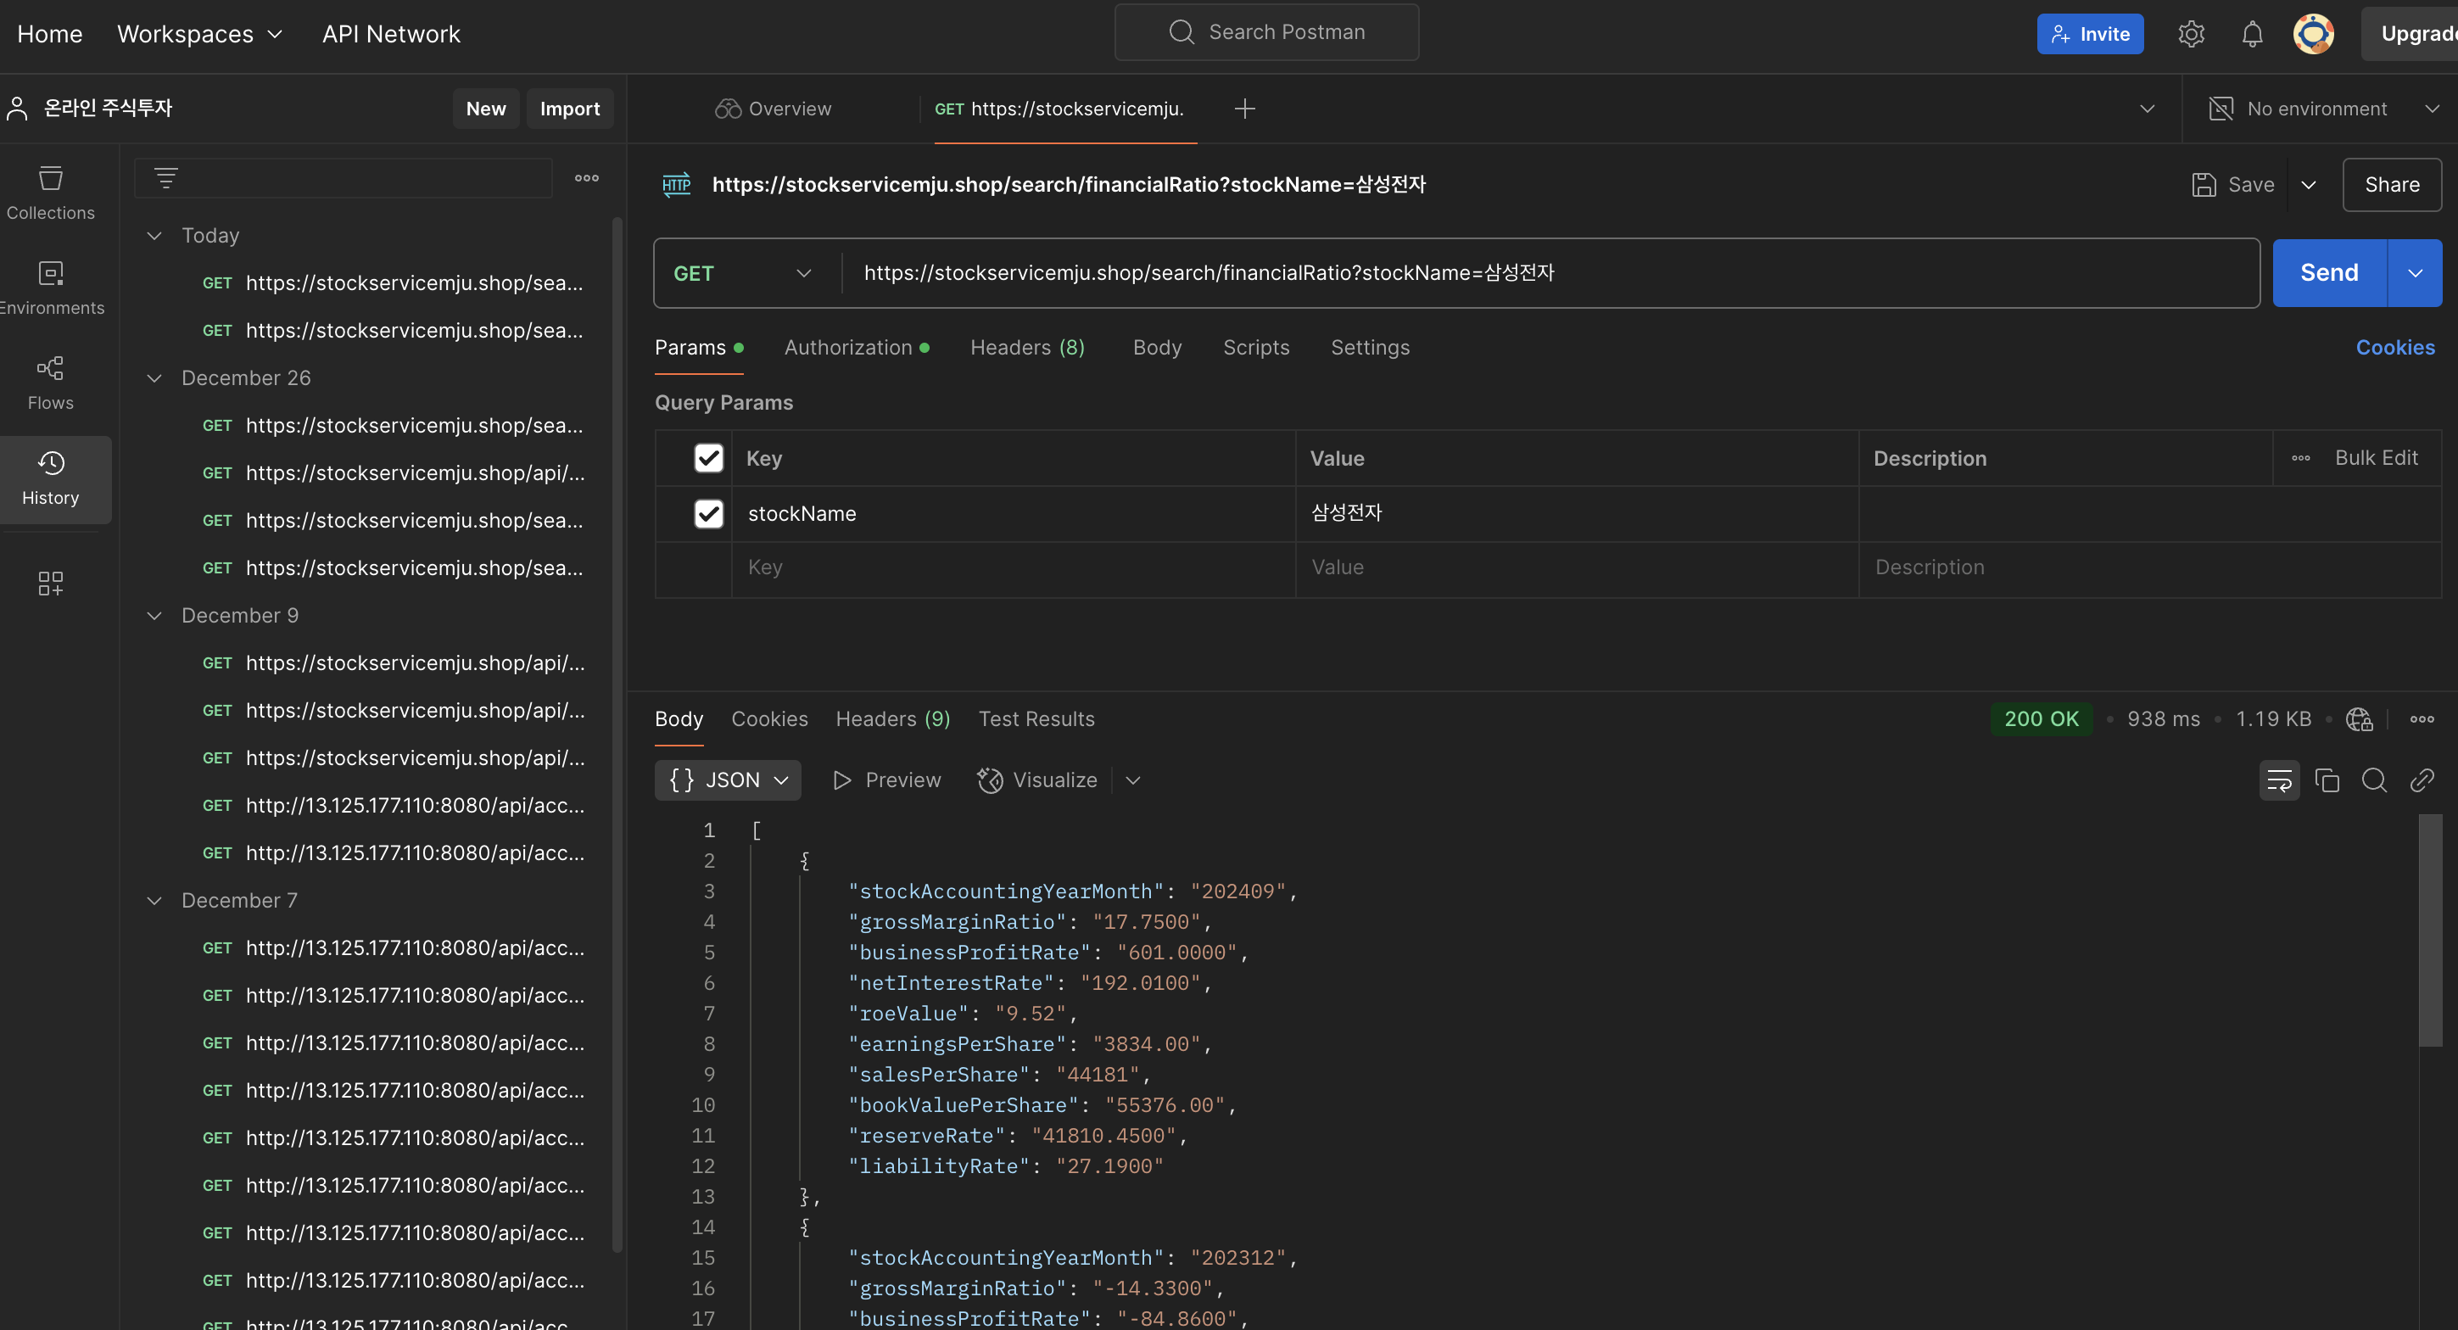Click the Import button

click(570, 109)
